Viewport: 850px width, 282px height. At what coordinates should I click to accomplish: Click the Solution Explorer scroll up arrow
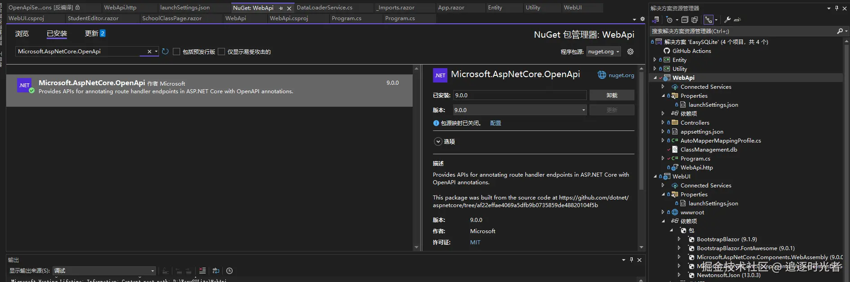[846, 41]
